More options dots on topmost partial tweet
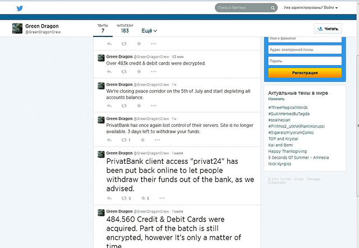 tap(154, 44)
